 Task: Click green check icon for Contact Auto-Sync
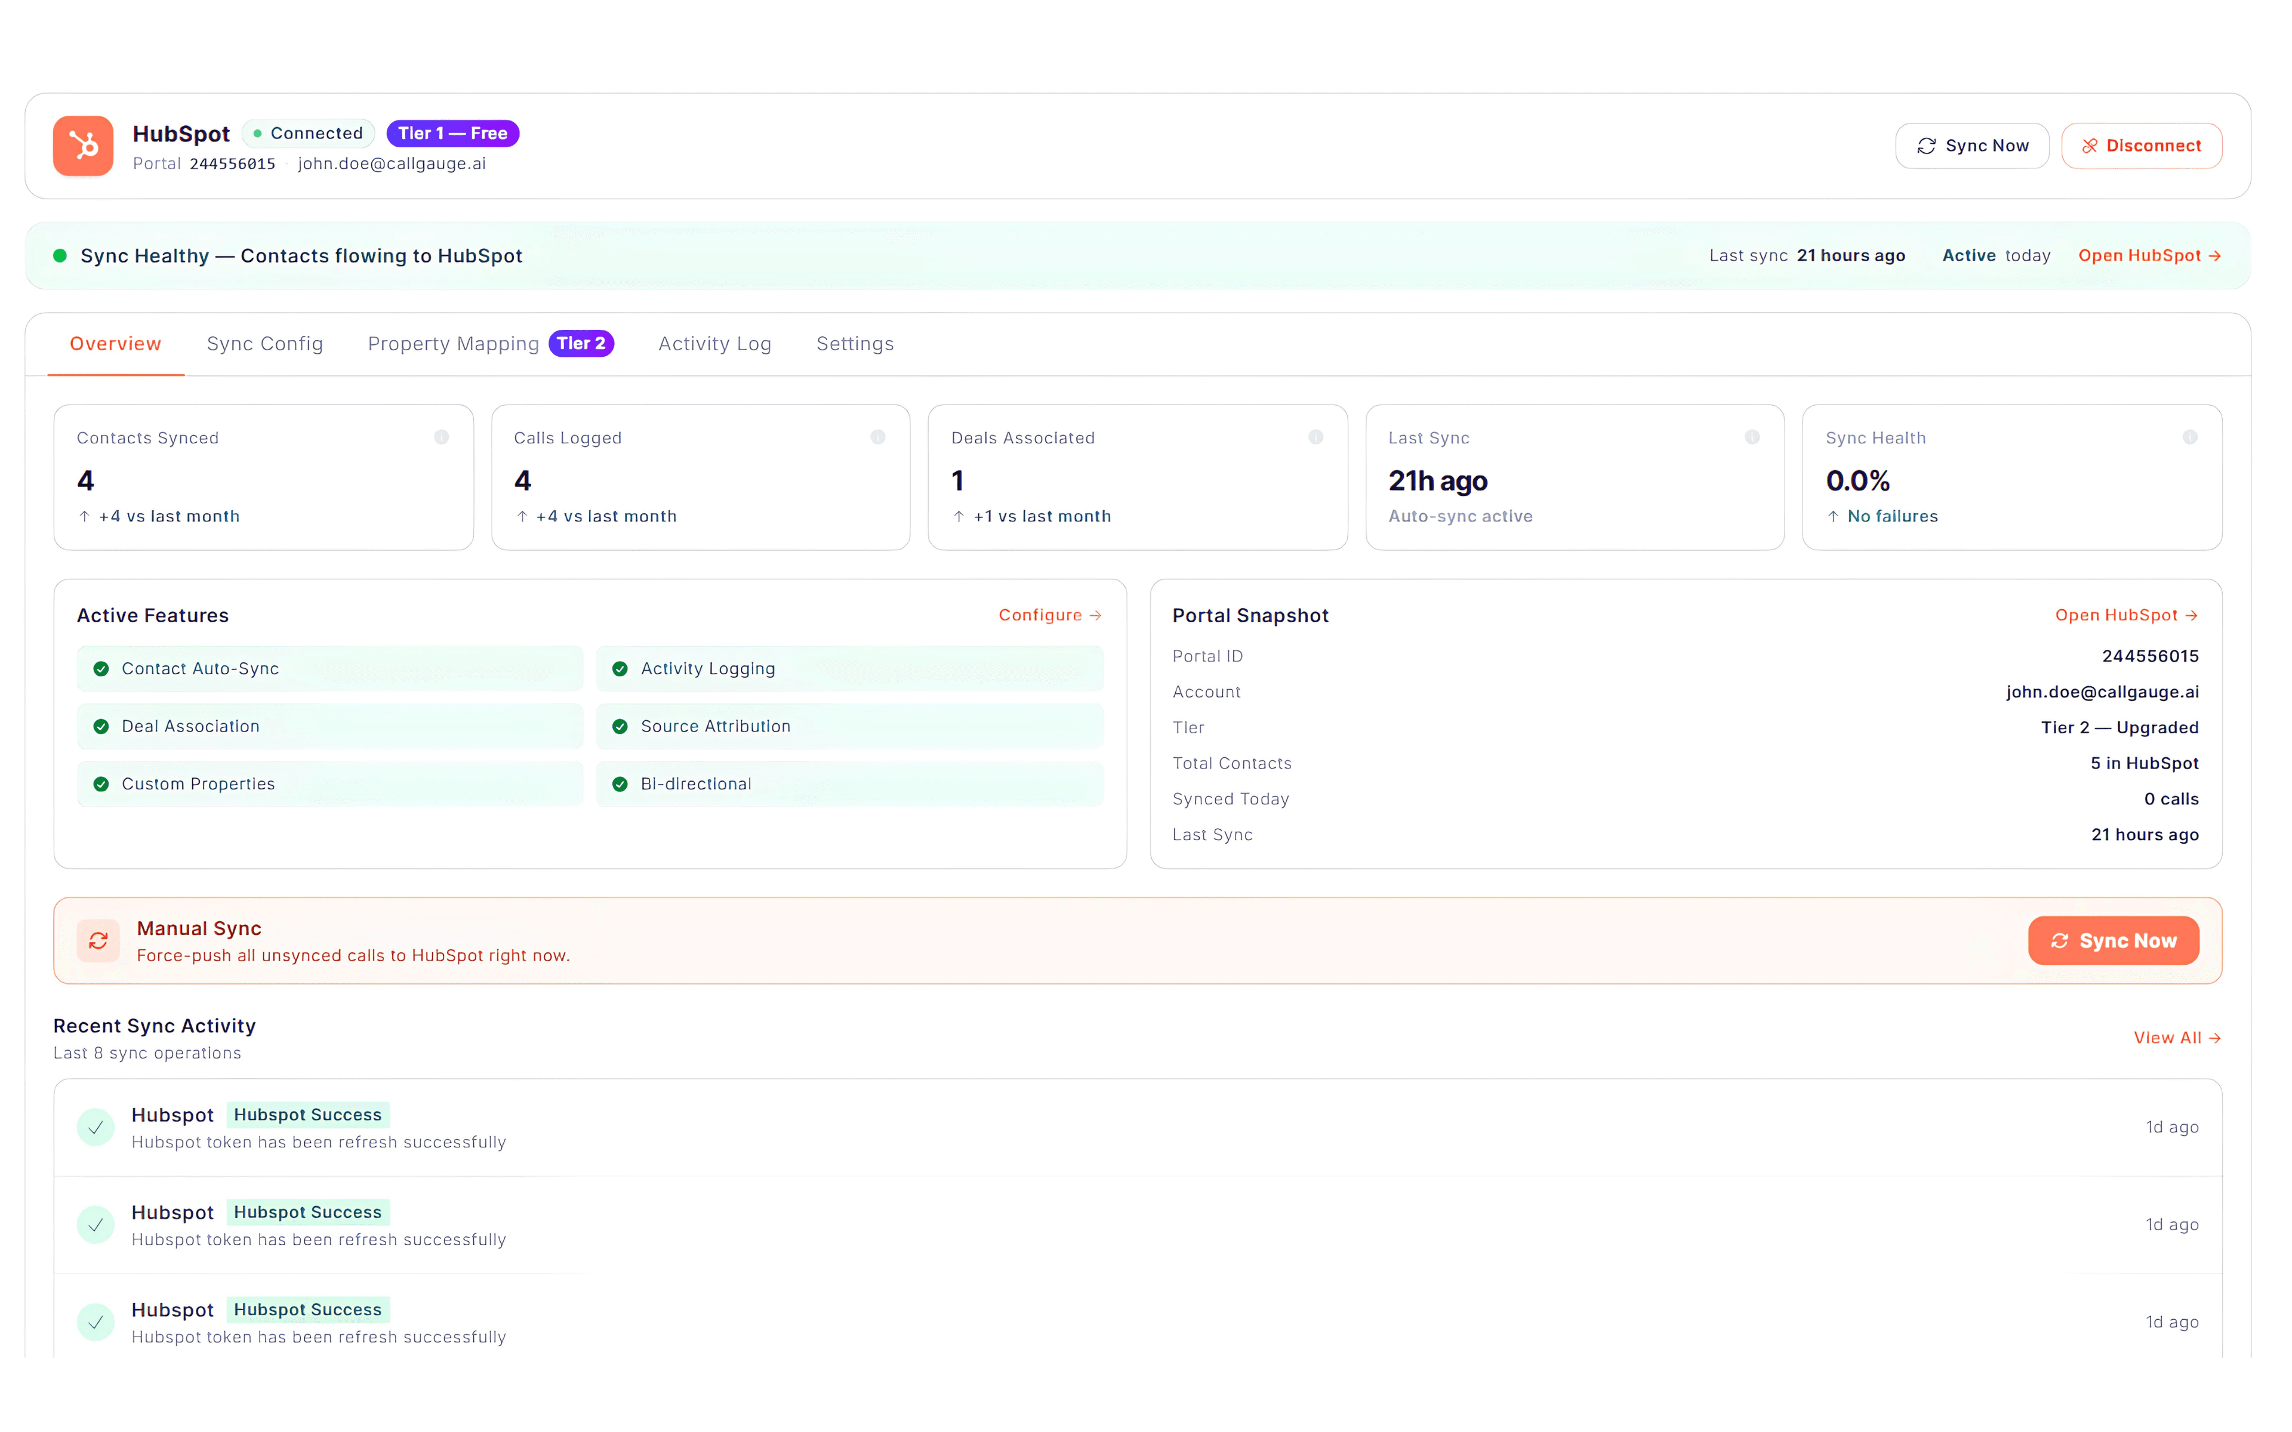click(x=100, y=669)
